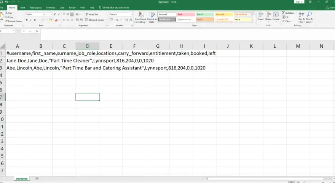Open the Insert ribbon tab

click(x=22, y=8)
